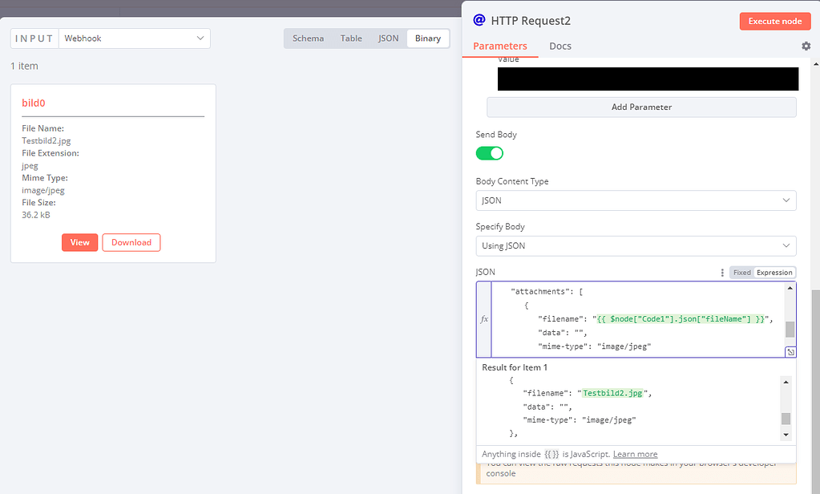Open the node settings gear icon
Screen dimensions: 820x494
[x=806, y=46]
